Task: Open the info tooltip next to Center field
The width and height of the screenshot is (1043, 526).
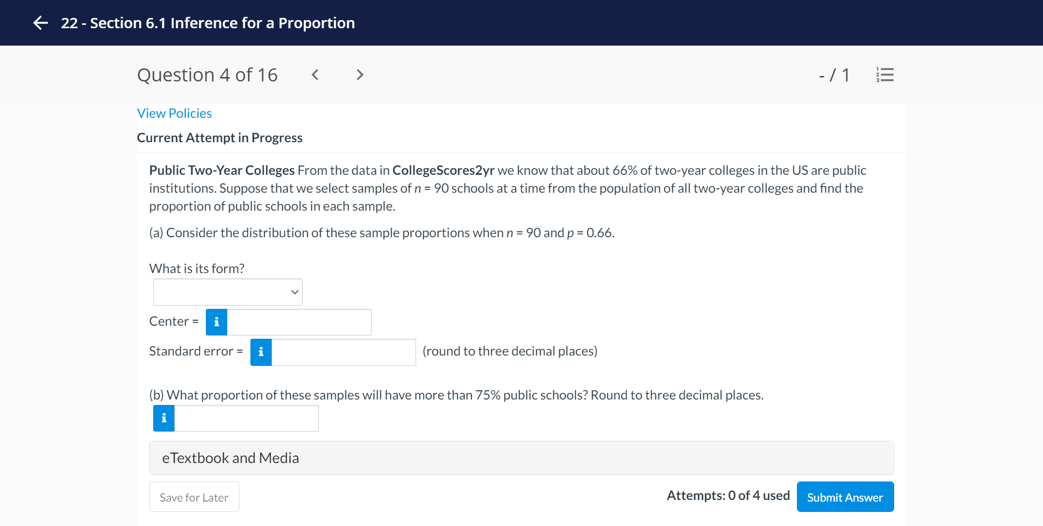Action: pos(216,322)
